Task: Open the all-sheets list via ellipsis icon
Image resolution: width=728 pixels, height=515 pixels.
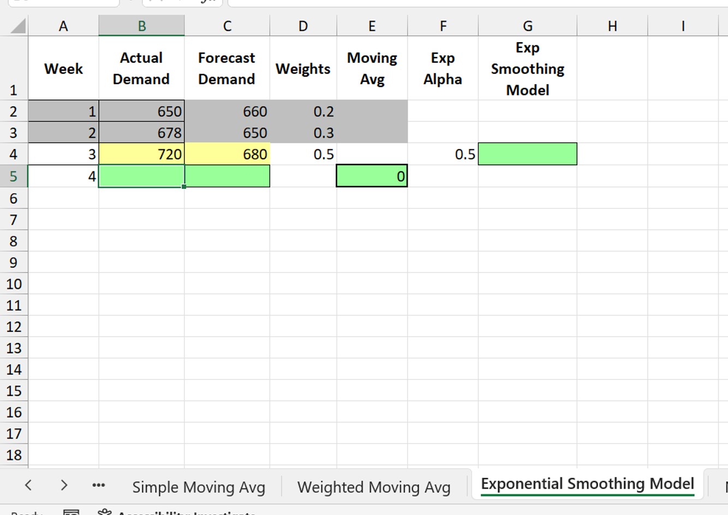Action: point(98,486)
